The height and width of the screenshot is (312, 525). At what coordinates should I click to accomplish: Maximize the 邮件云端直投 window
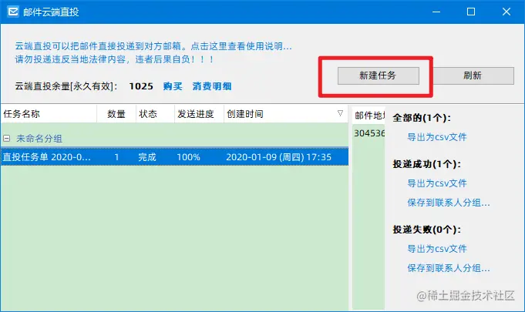click(471, 12)
